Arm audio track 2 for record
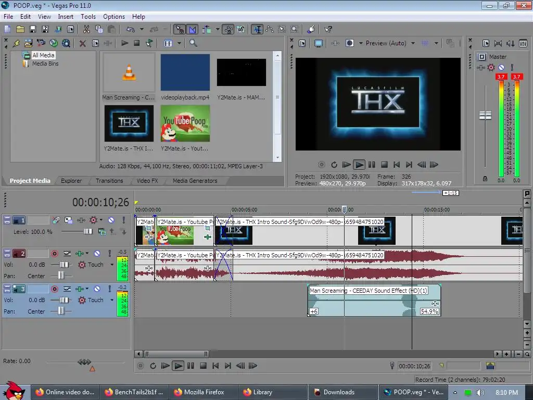533x400 pixels. [54, 254]
